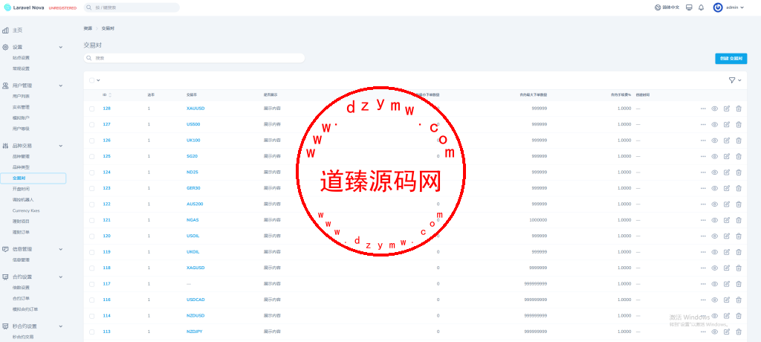
Task: Click the admin avatar icon
Action: coord(718,7)
